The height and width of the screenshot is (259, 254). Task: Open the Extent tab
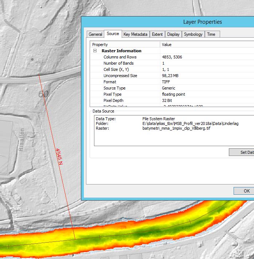[x=157, y=34]
